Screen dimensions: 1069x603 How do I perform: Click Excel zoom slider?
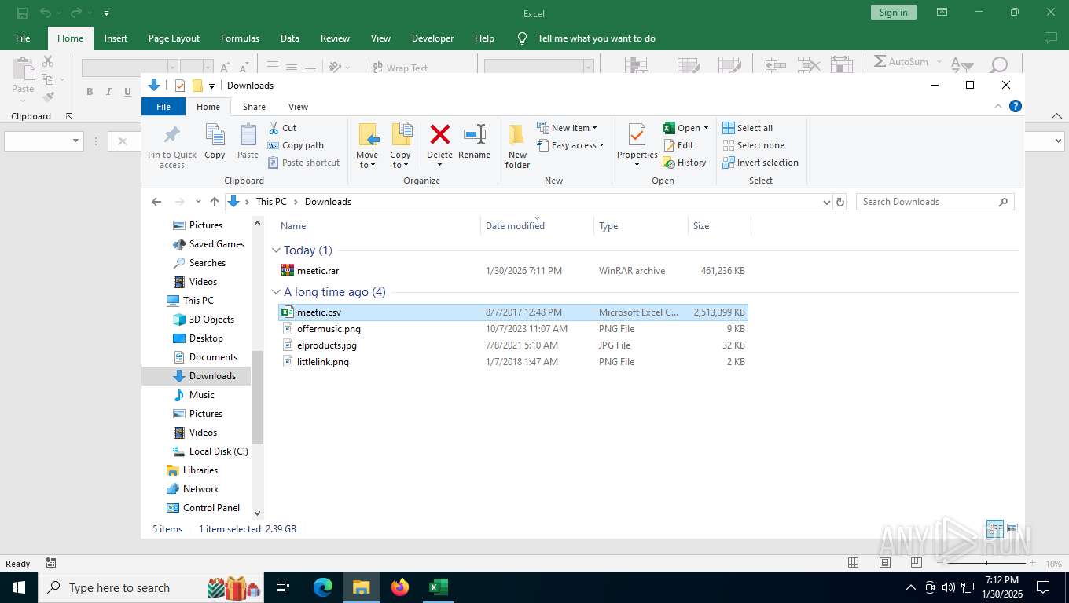click(986, 564)
